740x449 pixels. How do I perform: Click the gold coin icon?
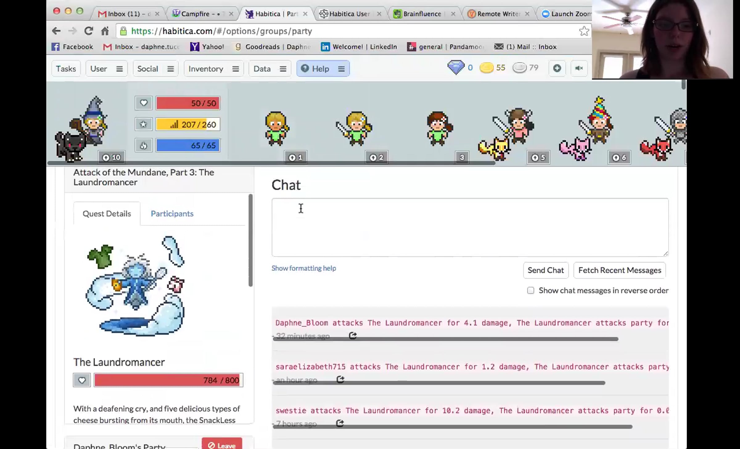click(487, 68)
